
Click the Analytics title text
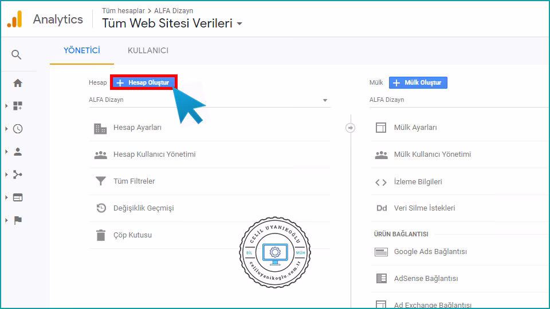(58, 19)
